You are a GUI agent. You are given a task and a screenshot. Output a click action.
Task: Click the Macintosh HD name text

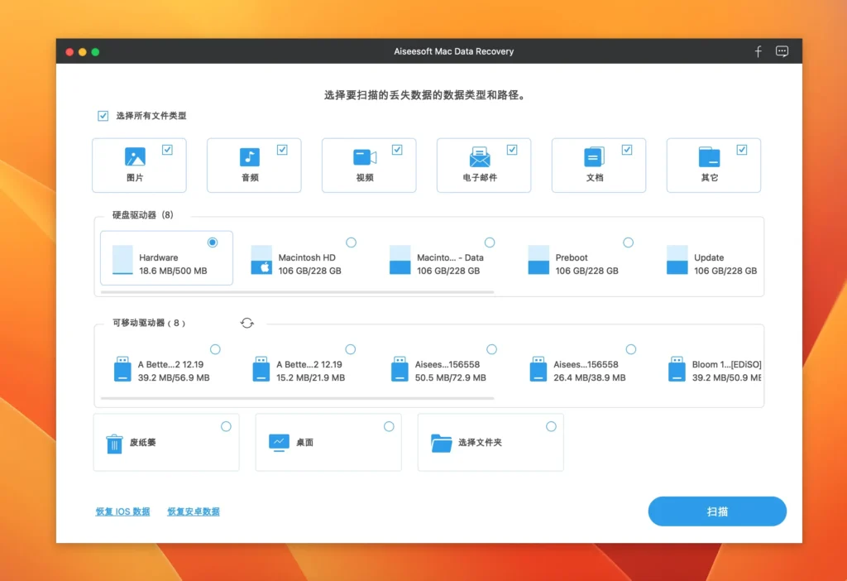(307, 257)
